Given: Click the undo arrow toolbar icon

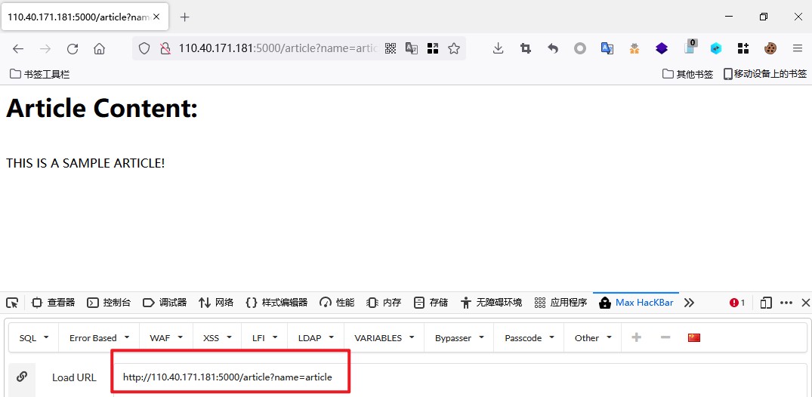Looking at the screenshot, I should 553,48.
